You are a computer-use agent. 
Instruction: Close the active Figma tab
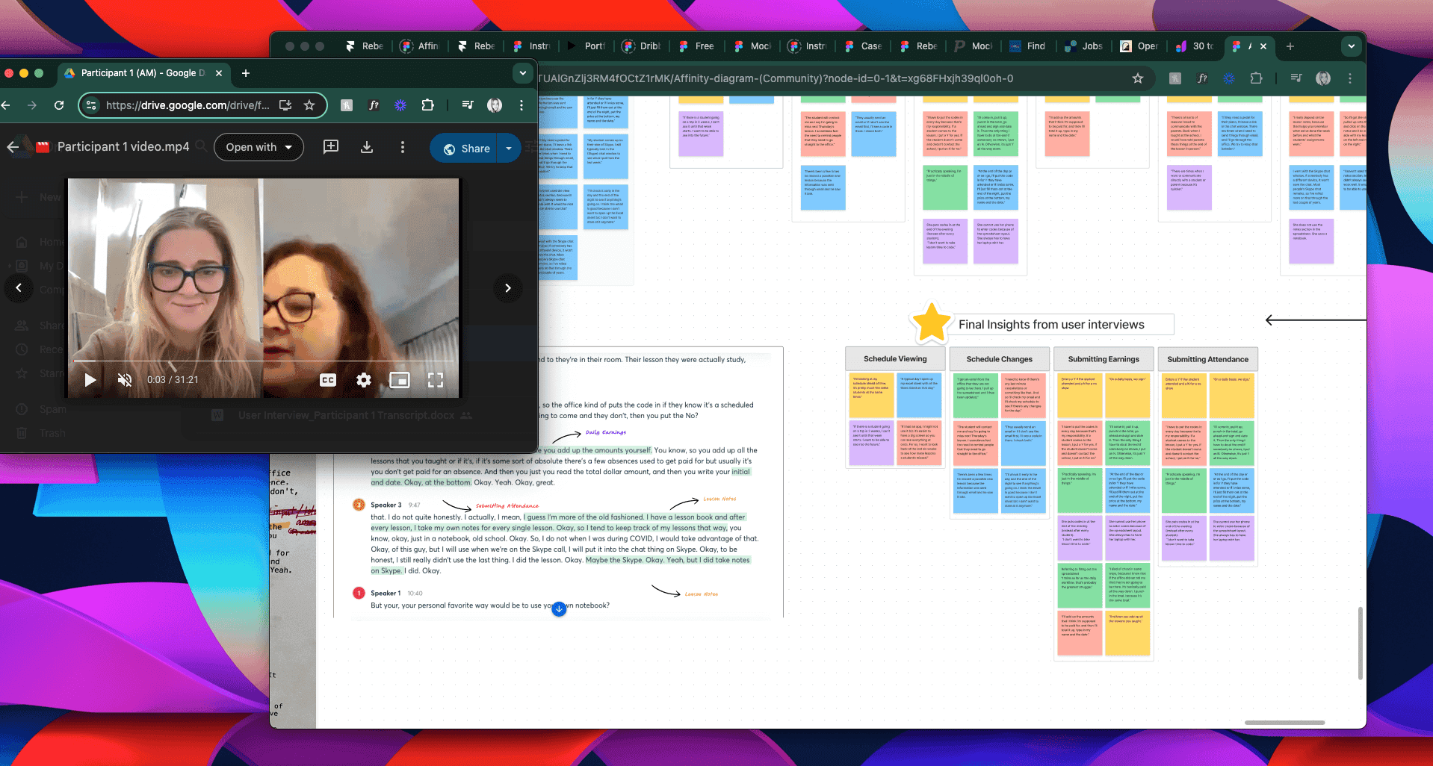pyautogui.click(x=1263, y=46)
